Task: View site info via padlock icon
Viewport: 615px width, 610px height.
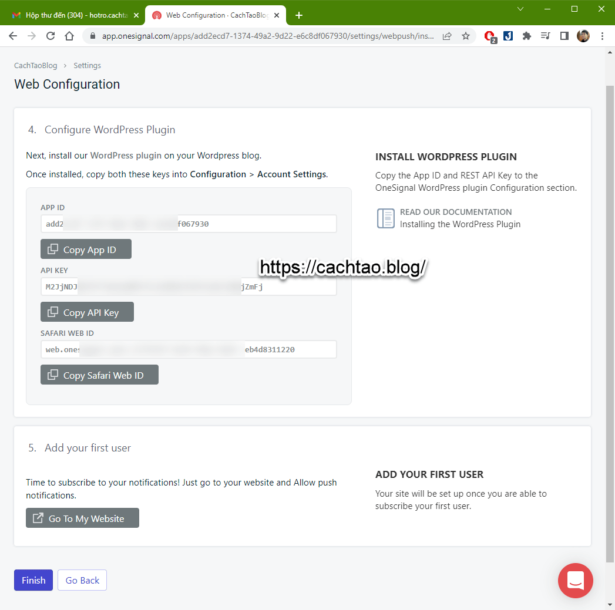Action: click(93, 36)
